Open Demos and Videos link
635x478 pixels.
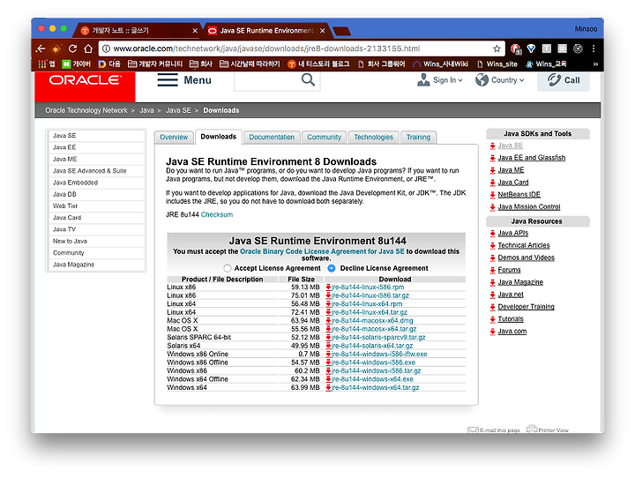[526, 258]
